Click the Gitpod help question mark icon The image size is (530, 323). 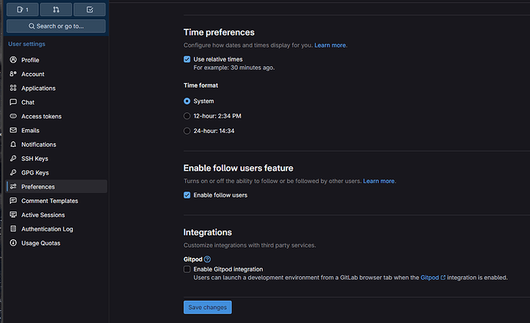207,259
